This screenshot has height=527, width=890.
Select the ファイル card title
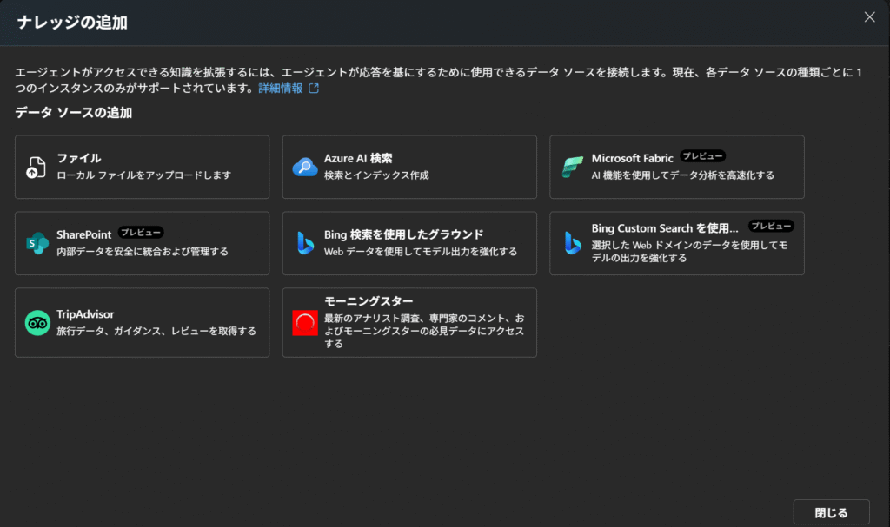(79, 158)
